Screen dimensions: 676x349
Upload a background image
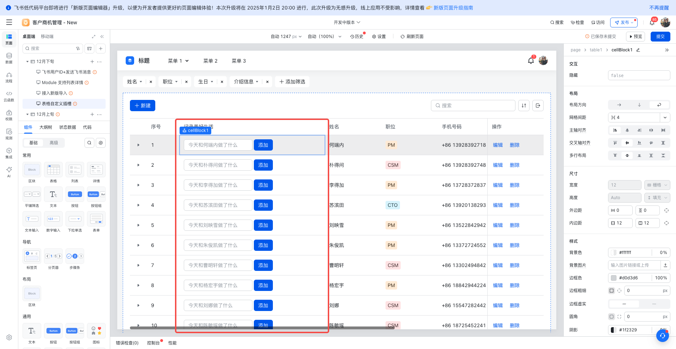point(665,265)
